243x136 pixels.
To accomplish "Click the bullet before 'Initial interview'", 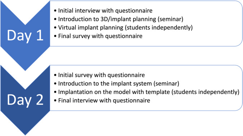I will [55, 11].
